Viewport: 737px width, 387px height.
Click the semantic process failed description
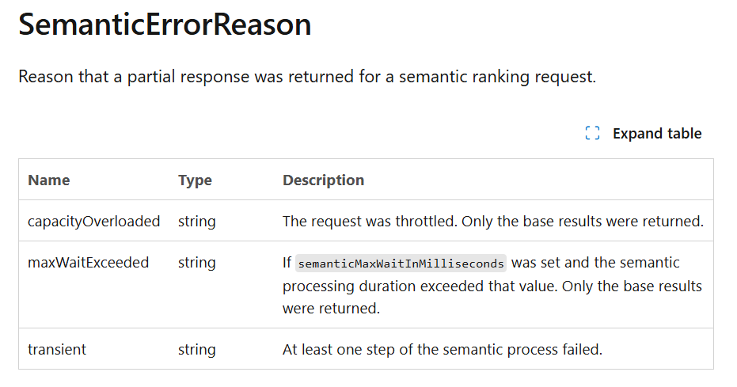click(x=443, y=350)
